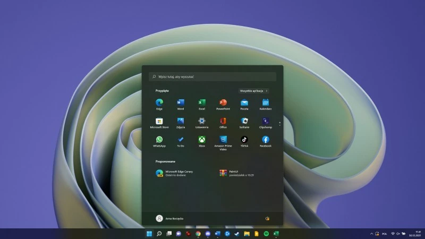Image resolution: width=425 pixels, height=239 pixels.
Task: Open the Facebook app
Action: coord(265,141)
